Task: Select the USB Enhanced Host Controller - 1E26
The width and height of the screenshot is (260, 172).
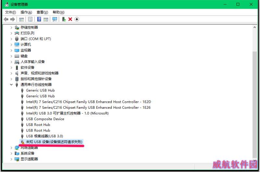Action: coord(88,108)
